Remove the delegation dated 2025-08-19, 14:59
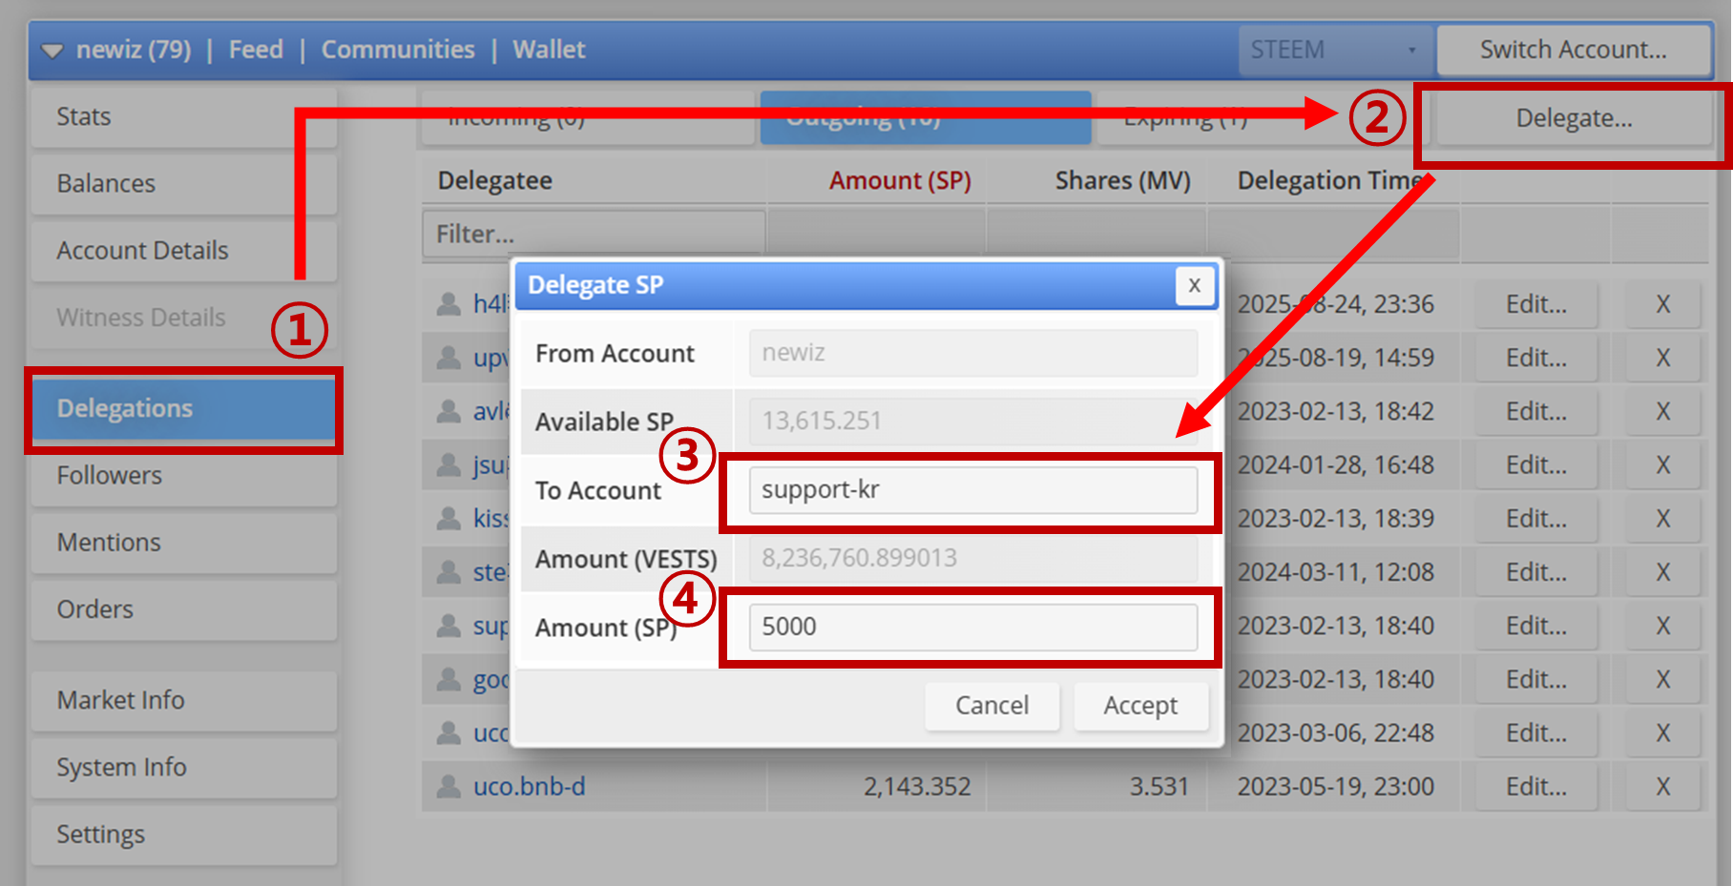 point(1663,358)
